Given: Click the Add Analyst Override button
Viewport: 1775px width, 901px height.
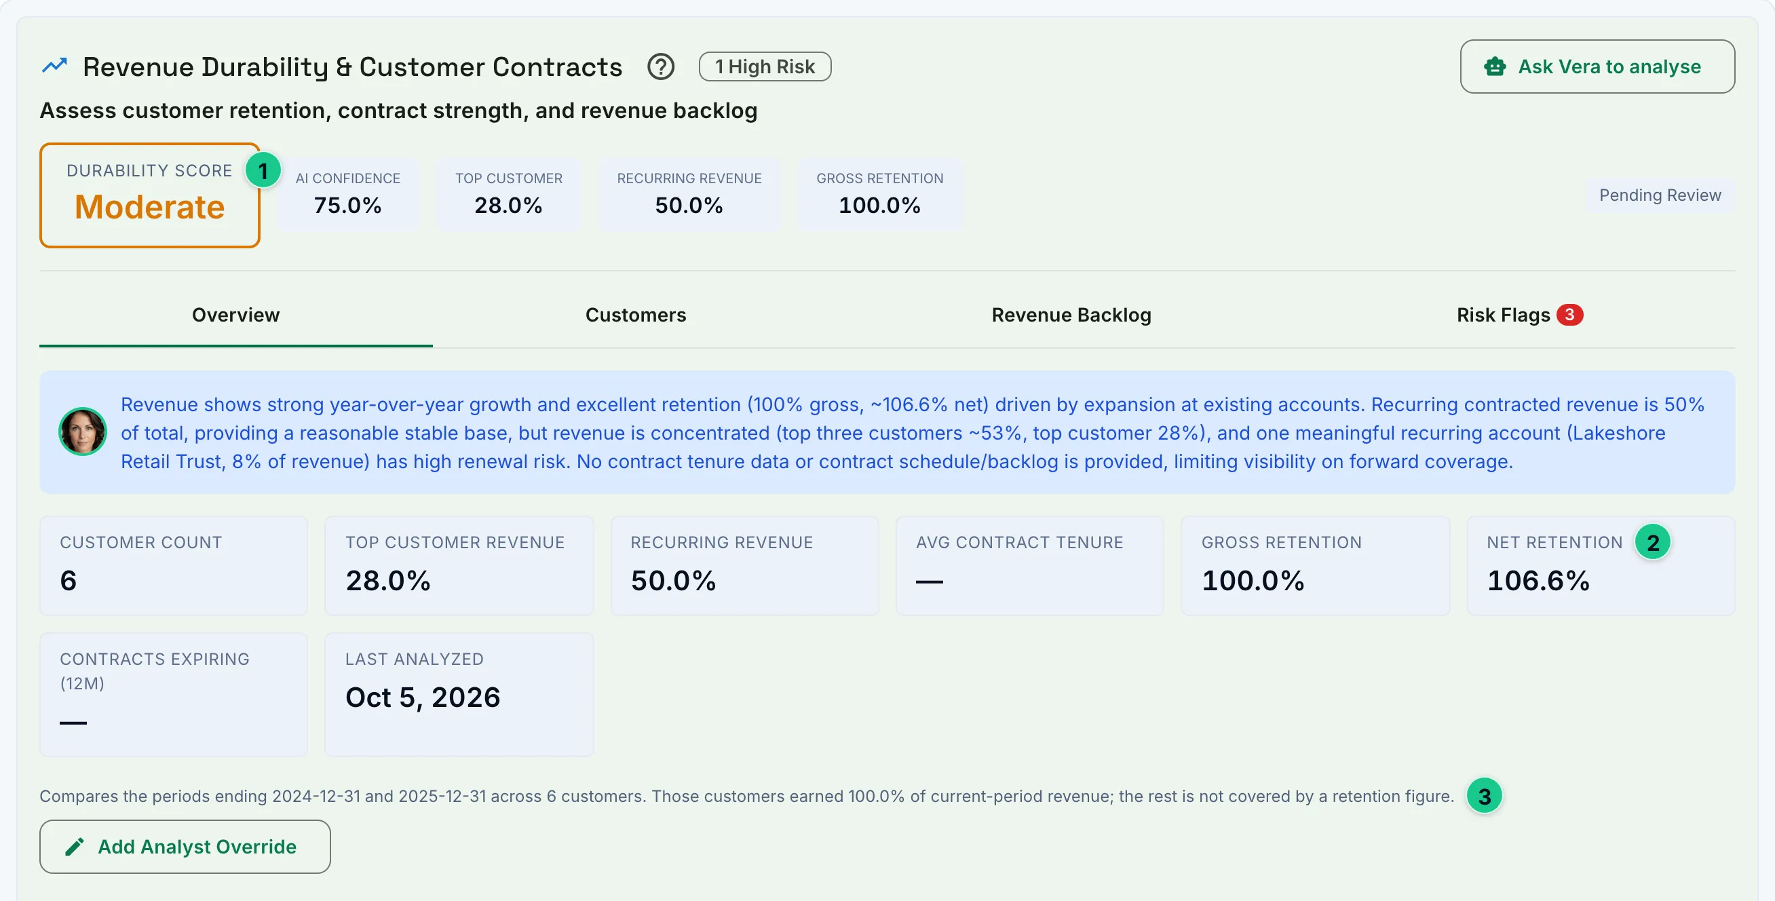Looking at the screenshot, I should 185,847.
